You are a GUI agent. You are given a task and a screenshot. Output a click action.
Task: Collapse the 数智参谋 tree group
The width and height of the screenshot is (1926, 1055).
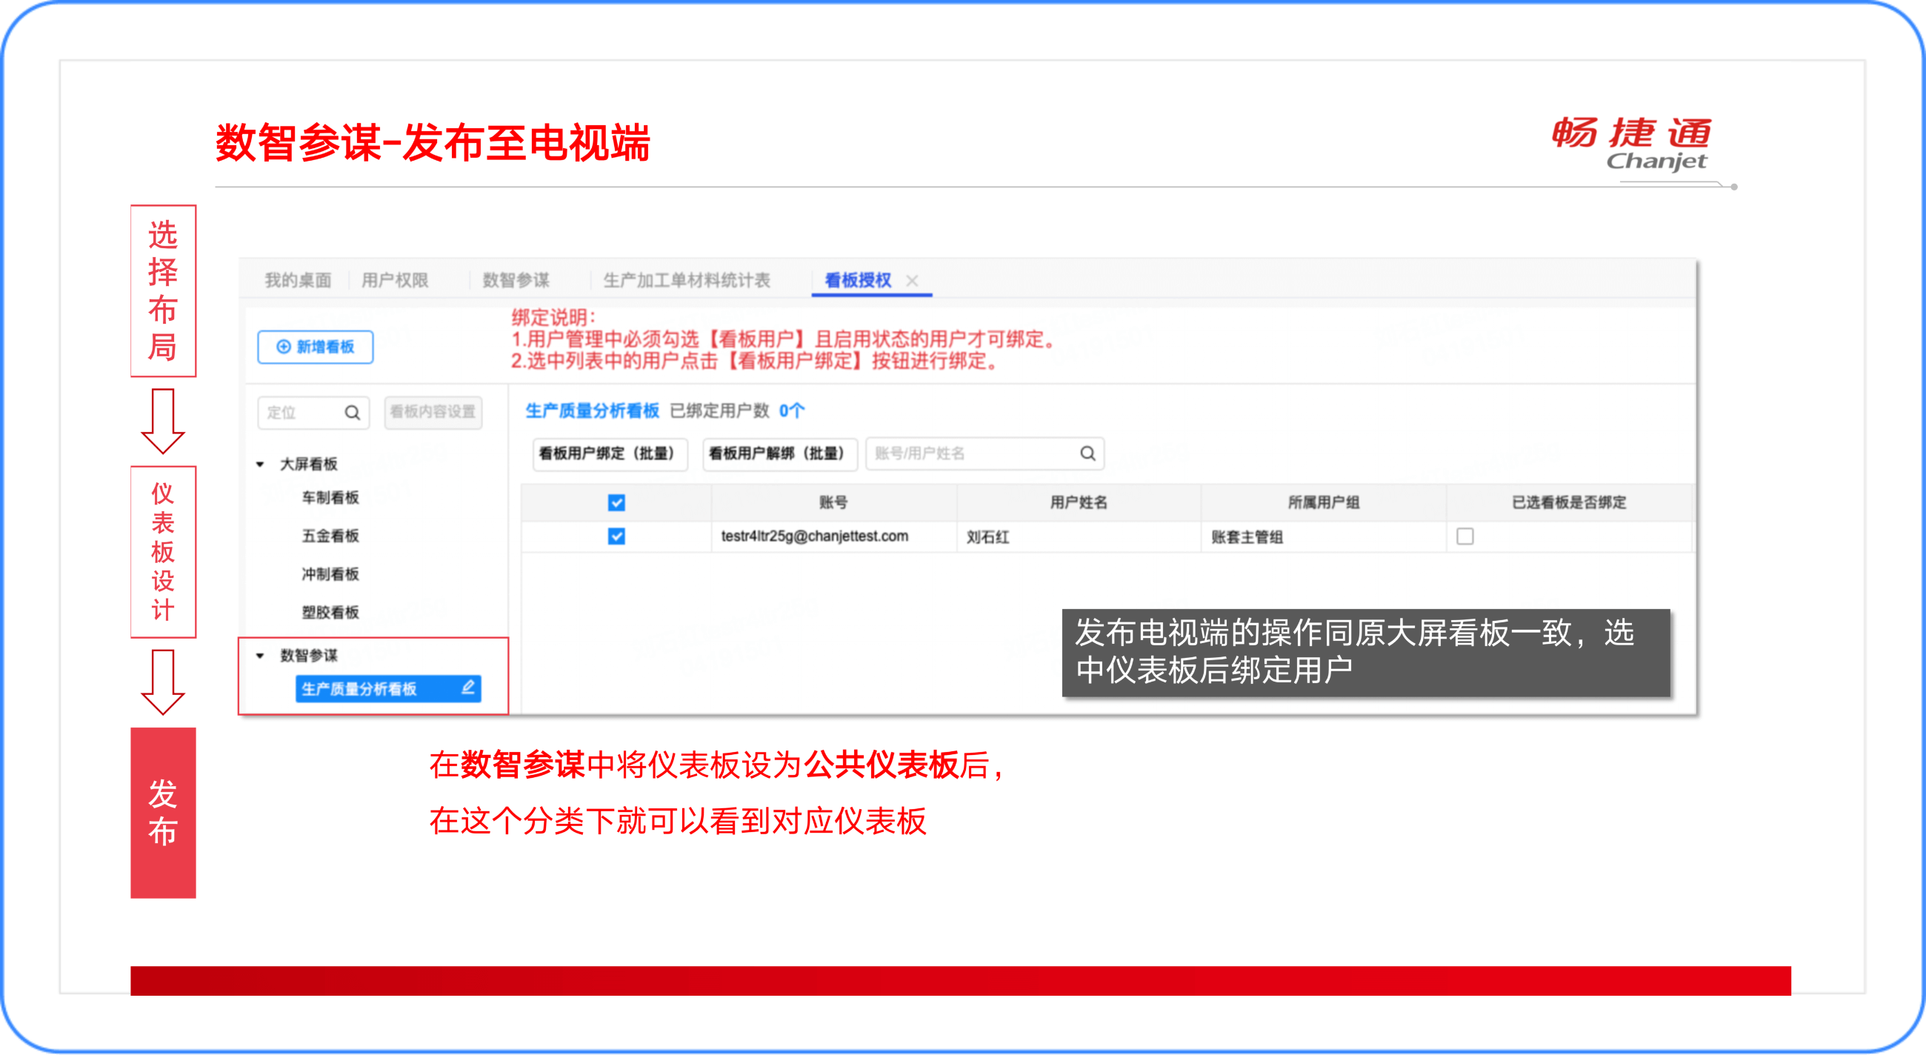(260, 656)
